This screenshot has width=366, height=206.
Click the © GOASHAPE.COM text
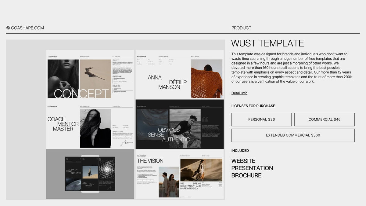click(x=25, y=28)
